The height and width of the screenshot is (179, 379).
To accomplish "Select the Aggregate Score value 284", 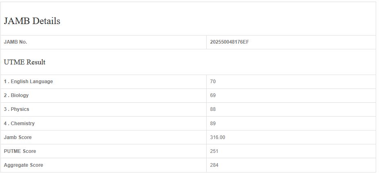I will pyautogui.click(x=214, y=165).
